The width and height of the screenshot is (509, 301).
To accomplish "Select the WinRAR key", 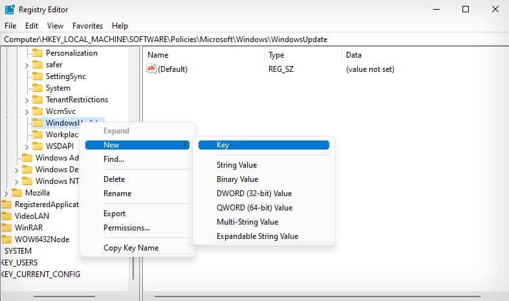I will tap(28, 228).
